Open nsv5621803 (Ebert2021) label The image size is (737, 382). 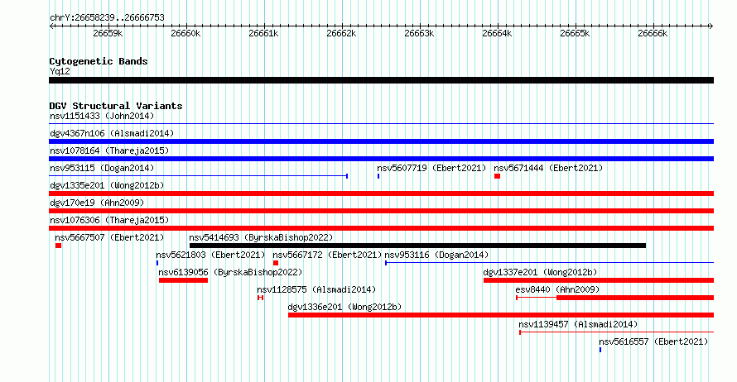point(210,255)
